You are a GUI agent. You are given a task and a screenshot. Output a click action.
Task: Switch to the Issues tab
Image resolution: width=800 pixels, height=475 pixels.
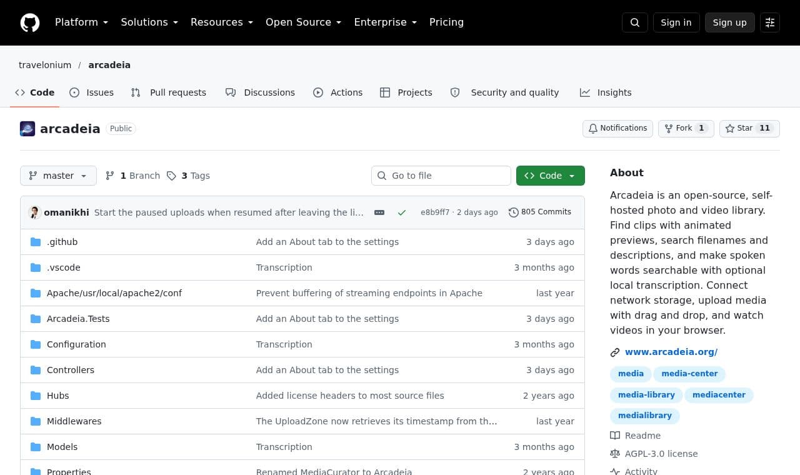coord(92,92)
